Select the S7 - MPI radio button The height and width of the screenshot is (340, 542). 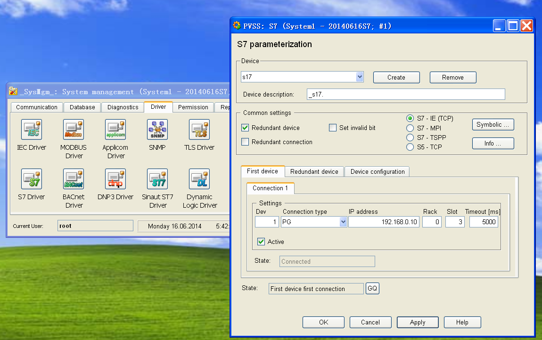coord(410,128)
